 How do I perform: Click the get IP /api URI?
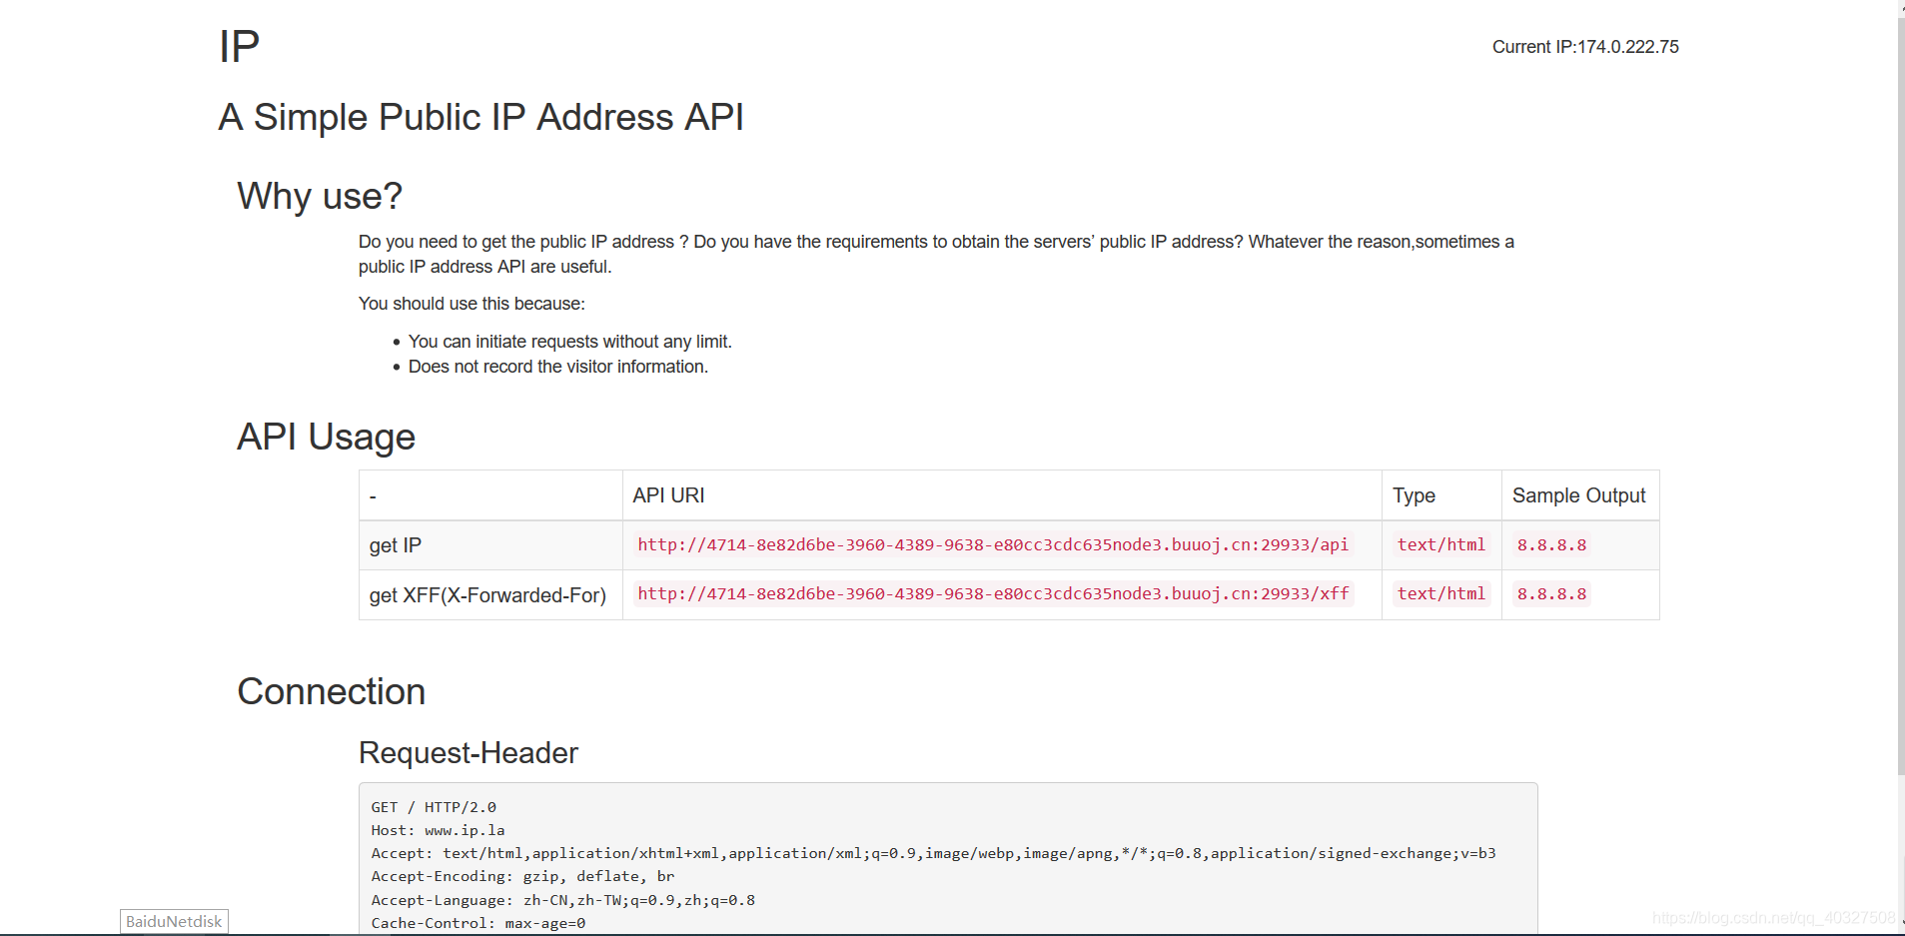pyautogui.click(x=993, y=544)
